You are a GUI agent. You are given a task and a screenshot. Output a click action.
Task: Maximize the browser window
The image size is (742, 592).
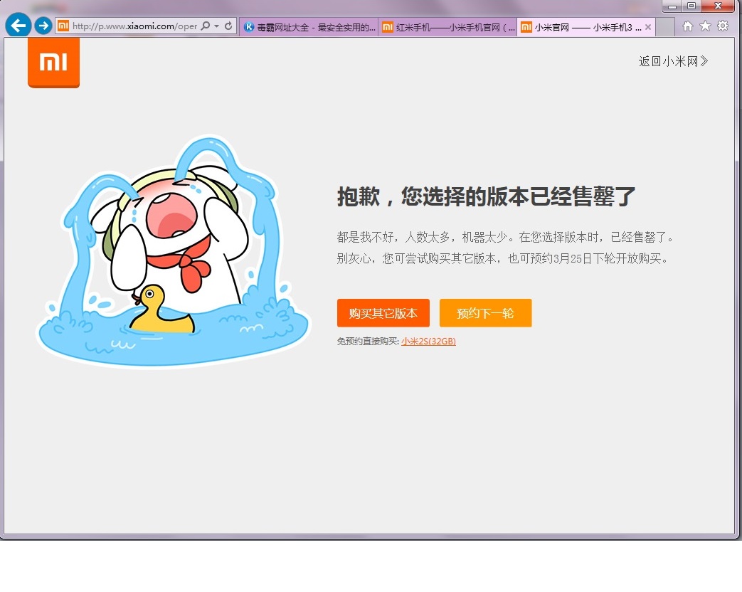coord(691,6)
